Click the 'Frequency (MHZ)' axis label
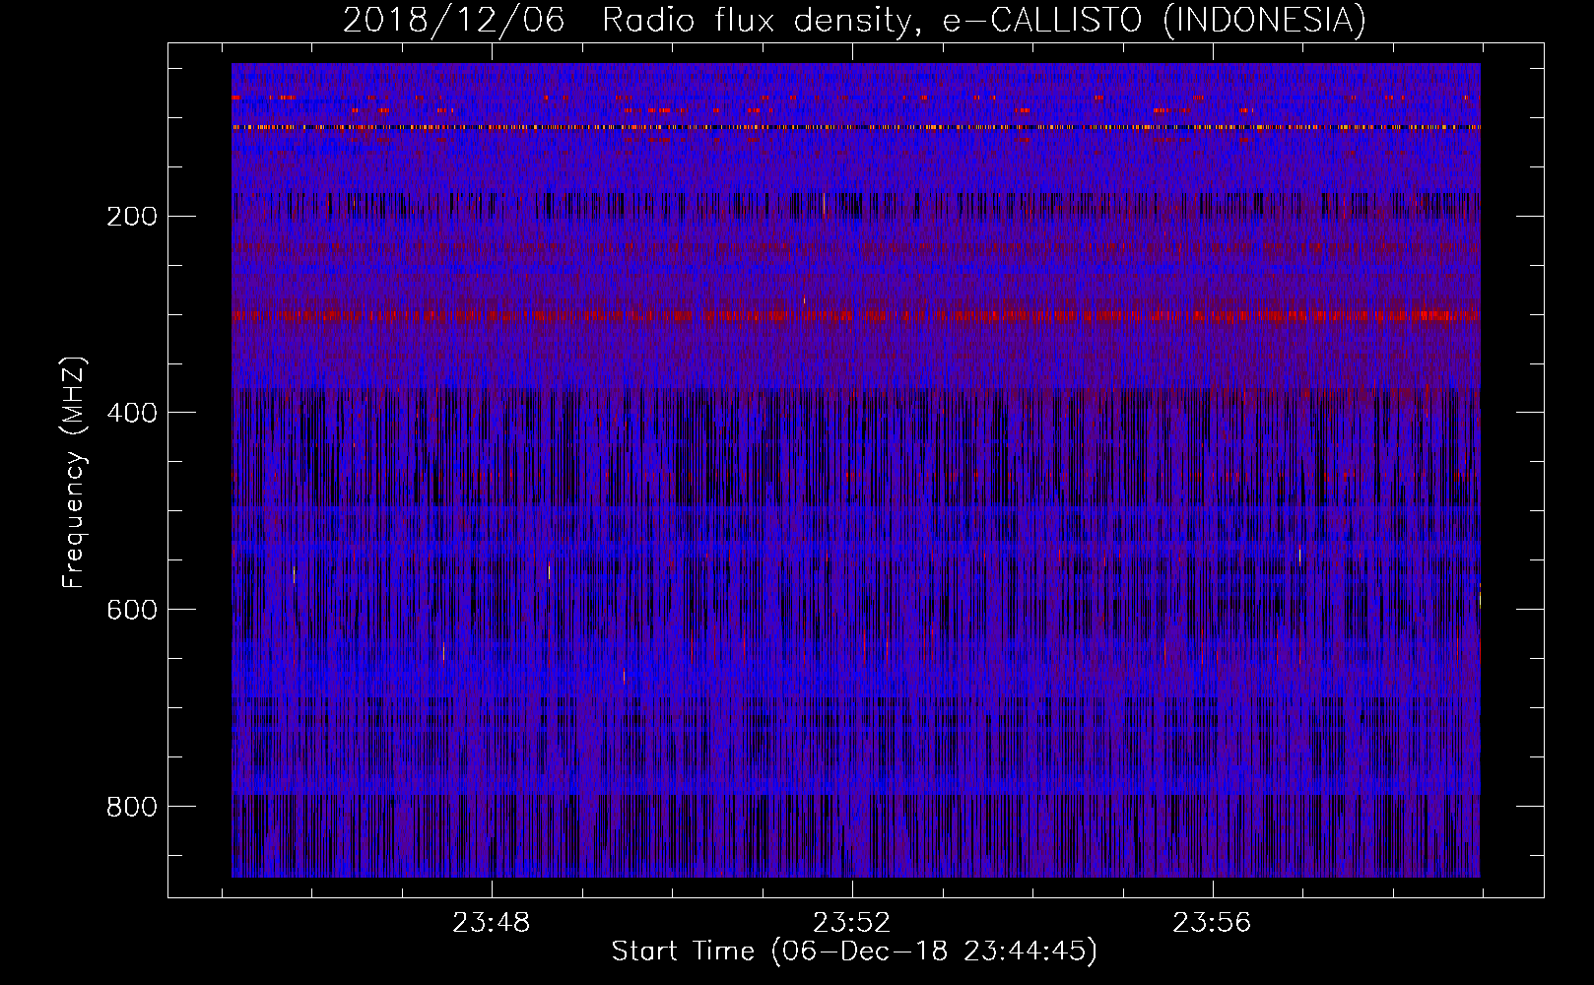Viewport: 1594px width, 985px height. coord(74,472)
